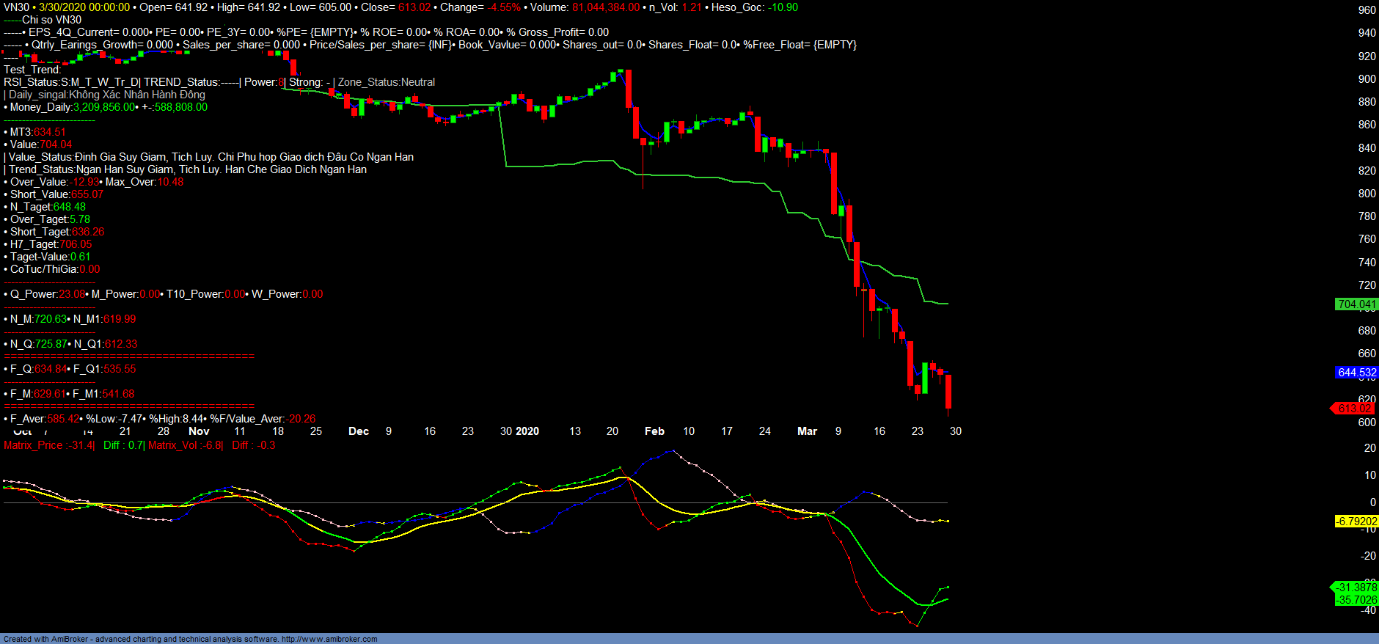Click the 3/30/2020 date in the header
The height and width of the screenshot is (644, 1379).
click(x=62, y=7)
